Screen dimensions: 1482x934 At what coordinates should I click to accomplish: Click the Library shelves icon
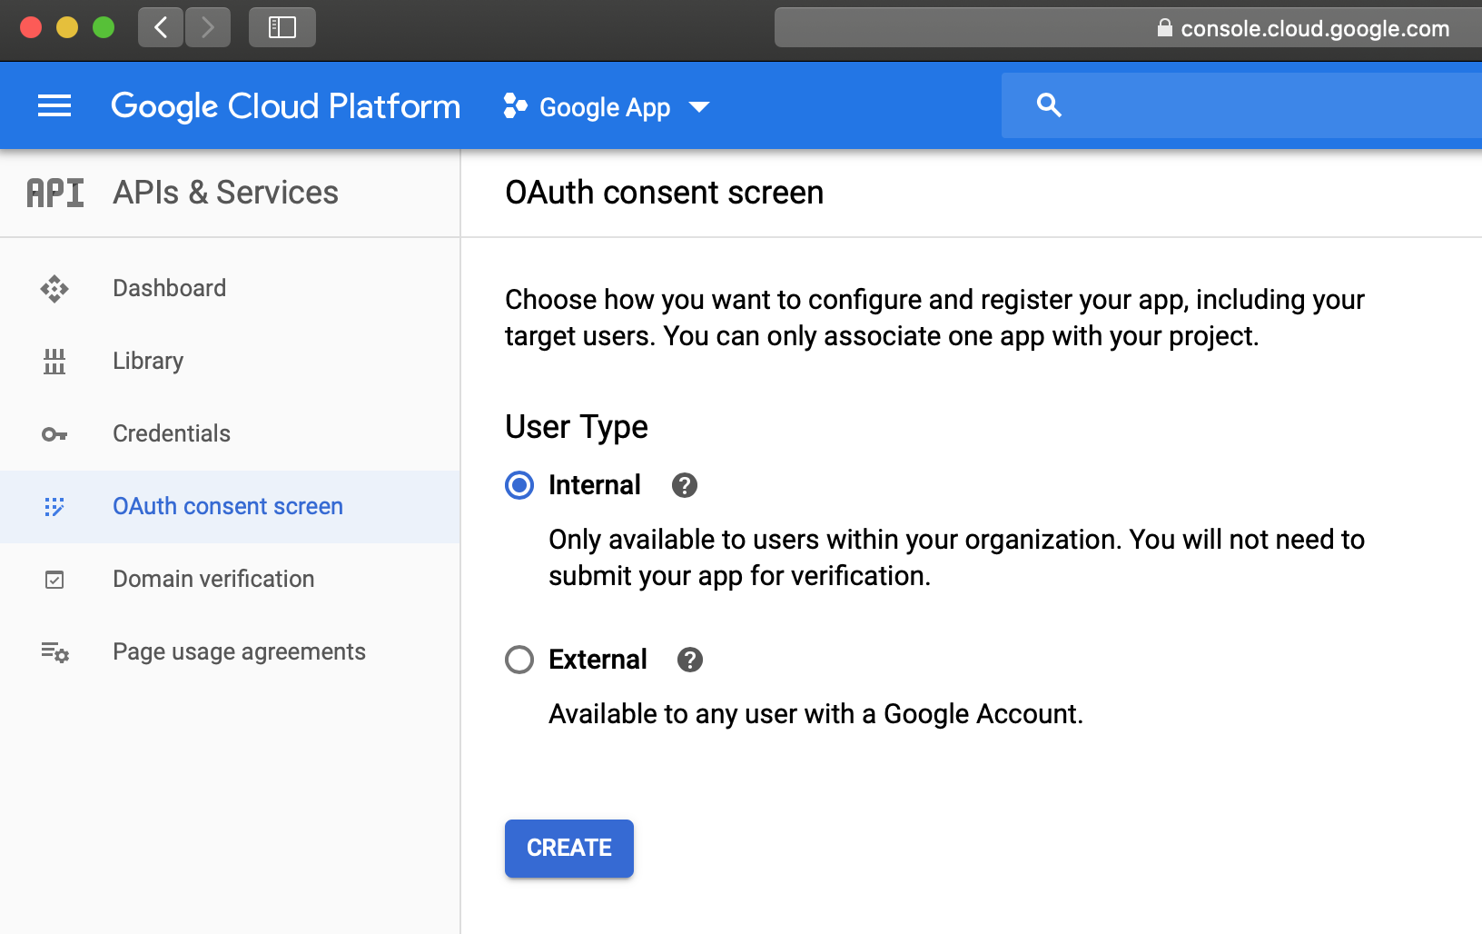pyautogui.click(x=54, y=362)
